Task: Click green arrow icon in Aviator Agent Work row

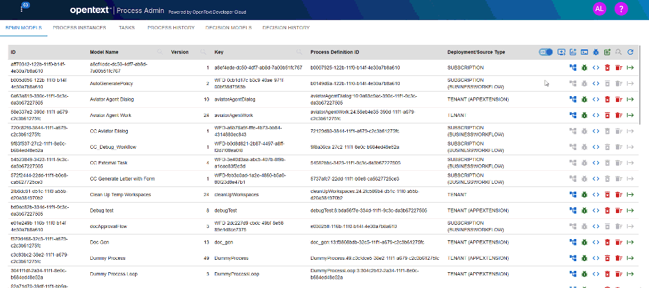Action: point(630,115)
